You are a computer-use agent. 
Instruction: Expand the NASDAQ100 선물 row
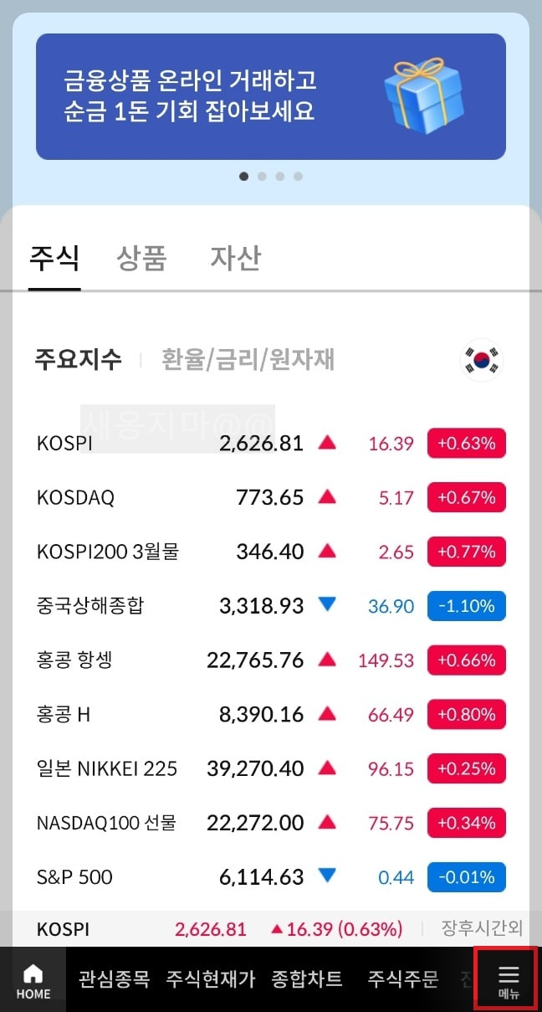coord(271,823)
